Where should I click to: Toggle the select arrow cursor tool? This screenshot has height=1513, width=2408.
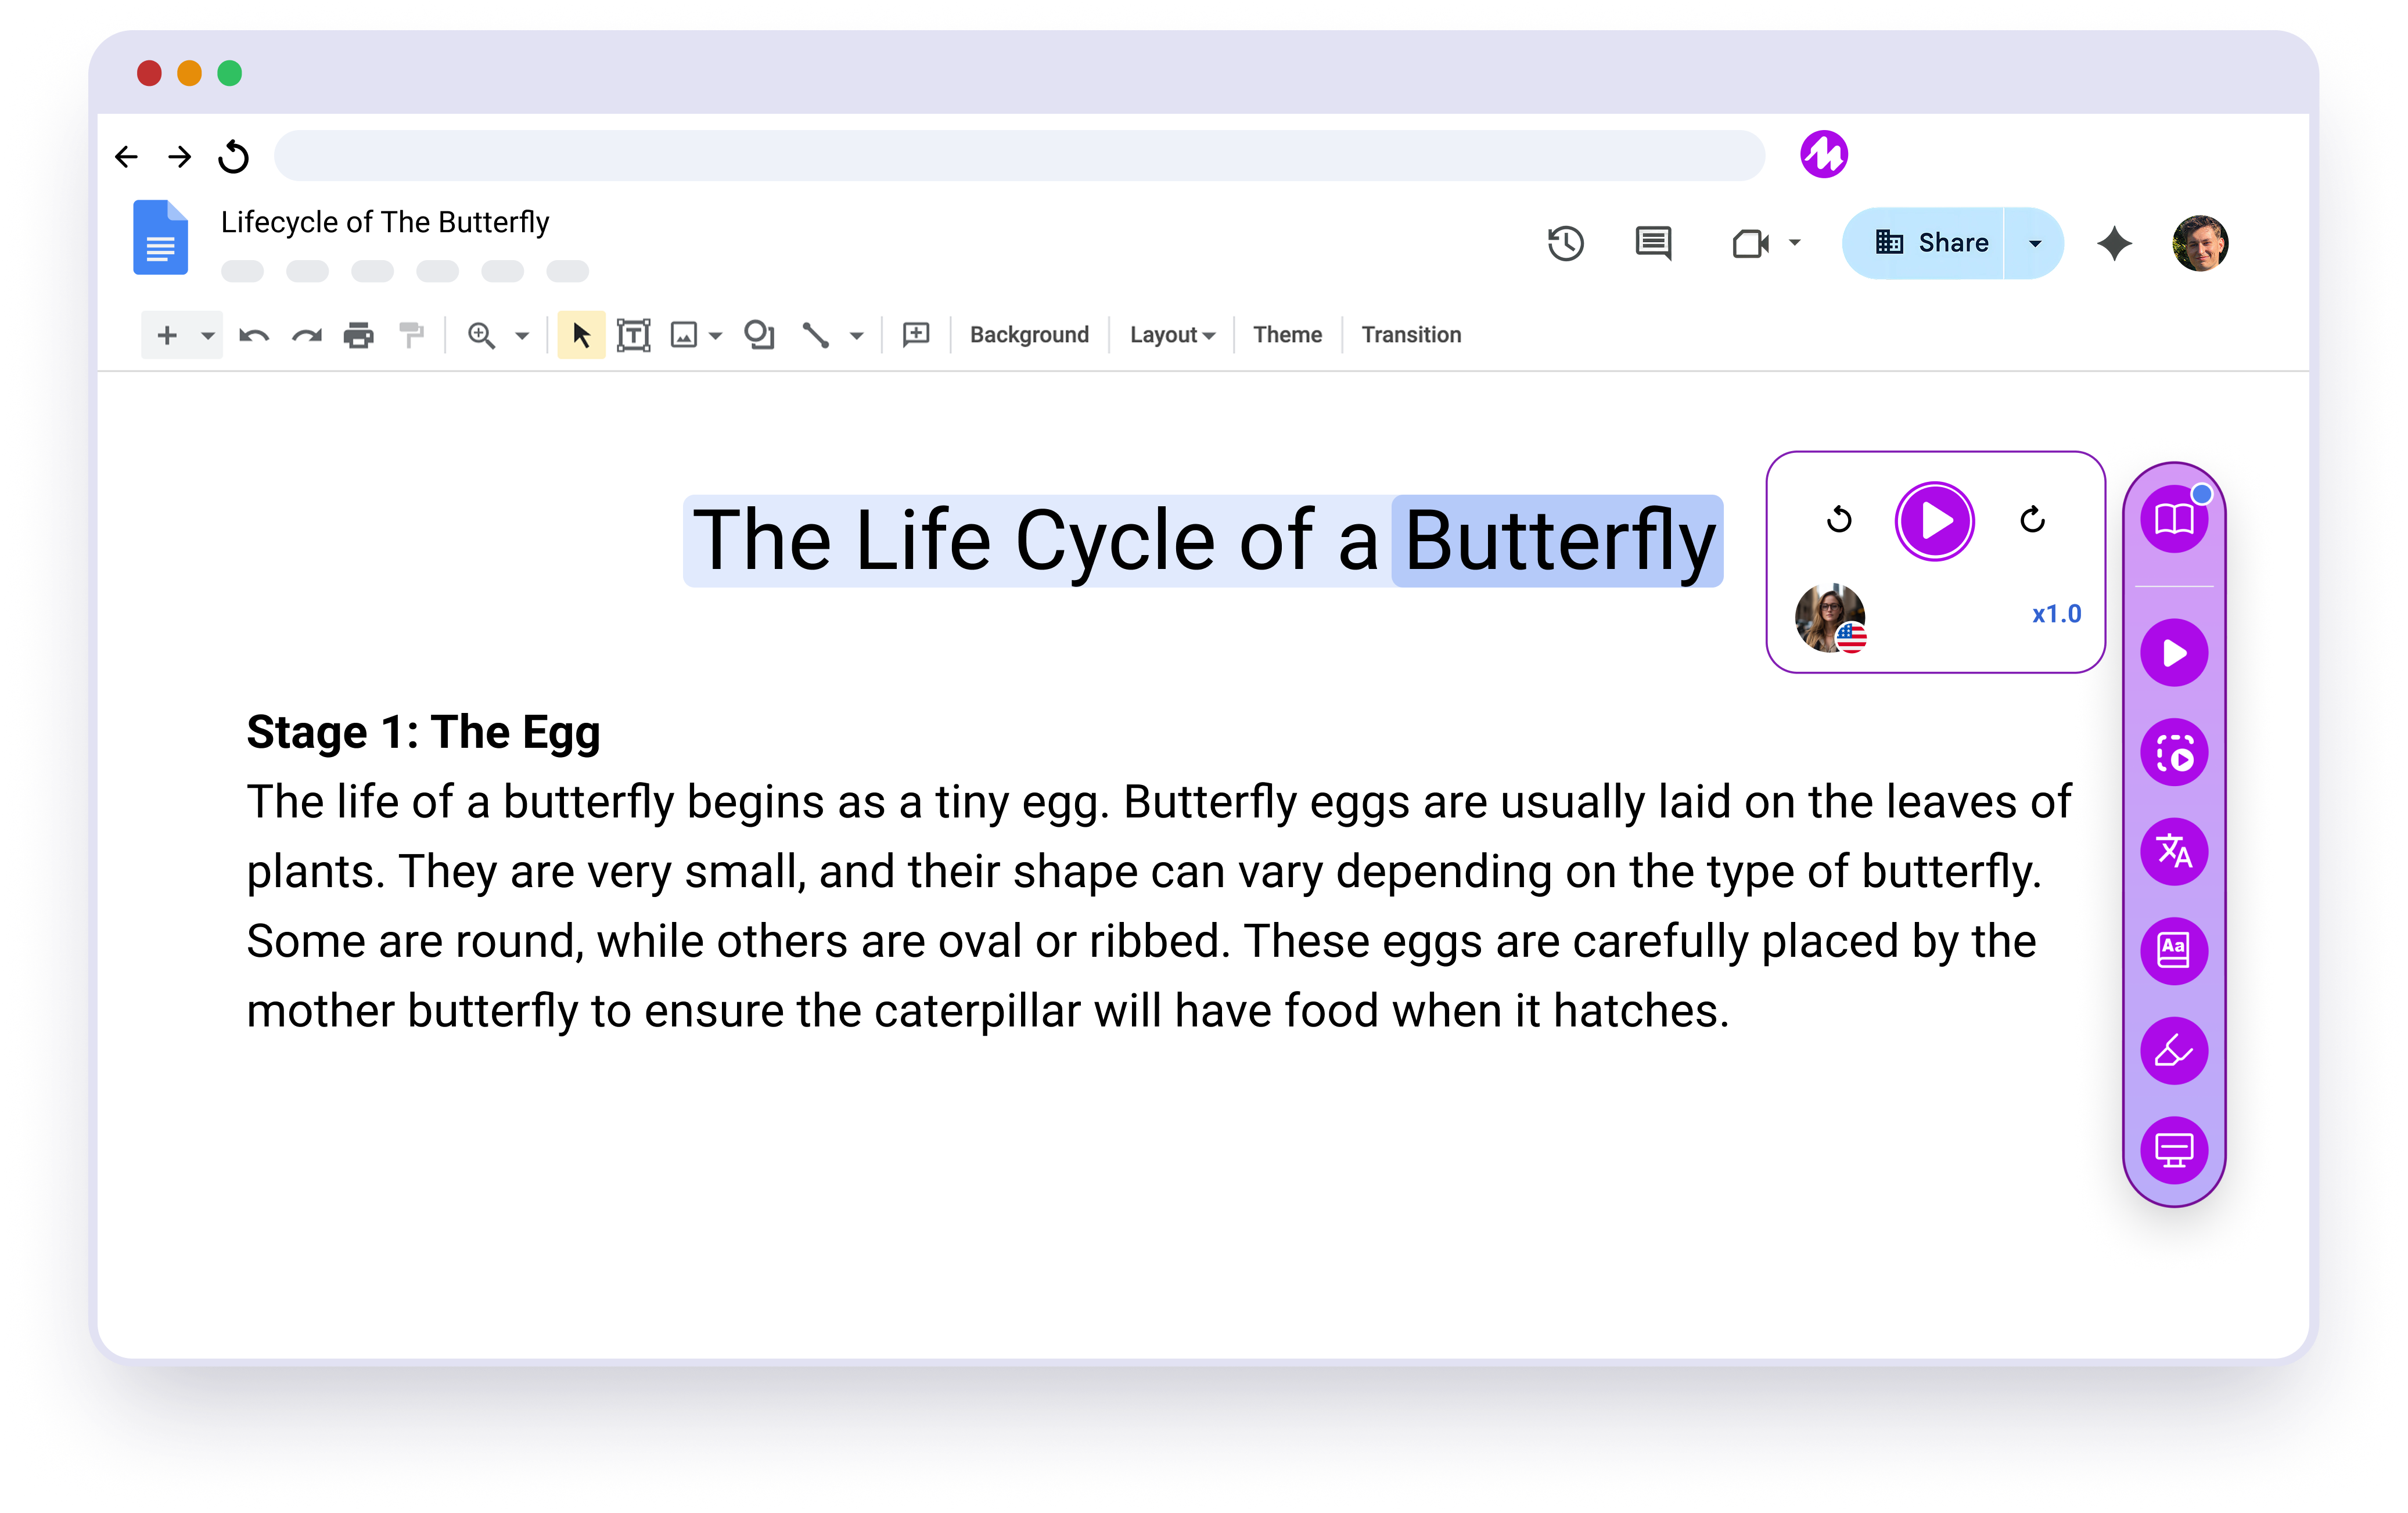[581, 336]
